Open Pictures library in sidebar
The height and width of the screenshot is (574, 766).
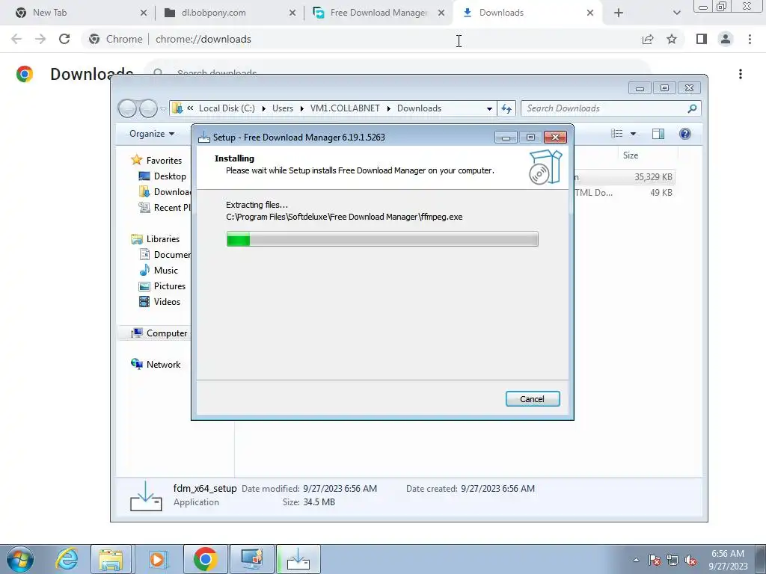coord(170,286)
